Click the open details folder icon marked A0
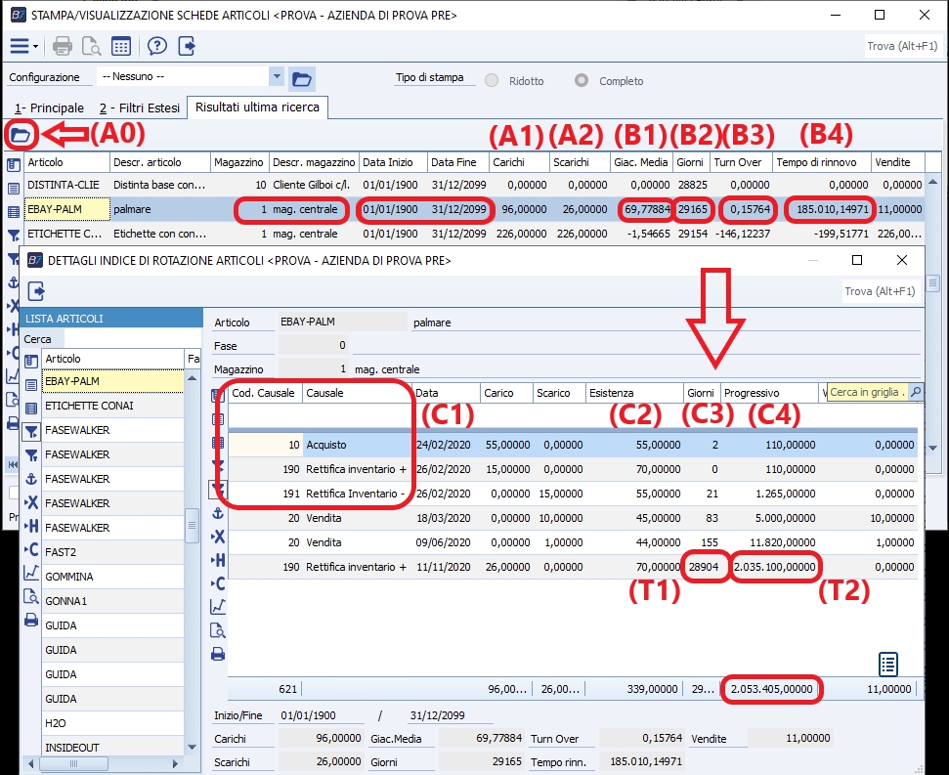The width and height of the screenshot is (949, 775). (x=21, y=134)
